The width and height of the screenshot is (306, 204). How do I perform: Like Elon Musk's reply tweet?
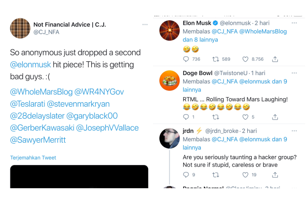pyautogui.click(x=245, y=59)
